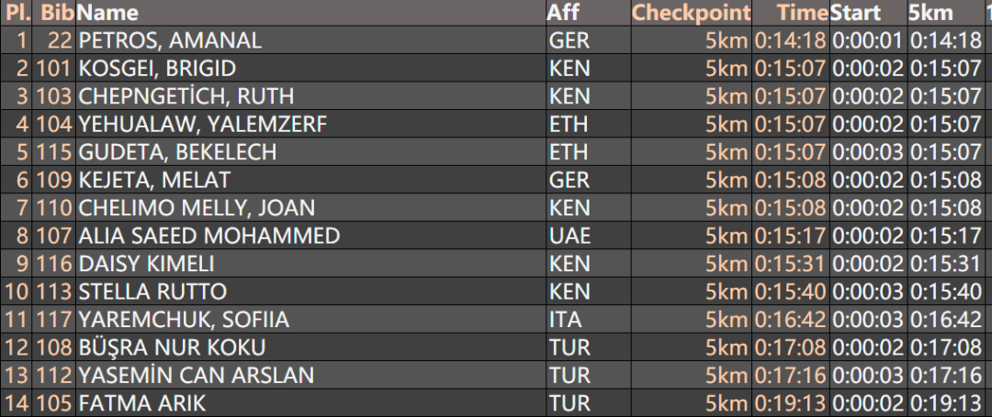
Task: Click the Time column header
Action: 802,13
